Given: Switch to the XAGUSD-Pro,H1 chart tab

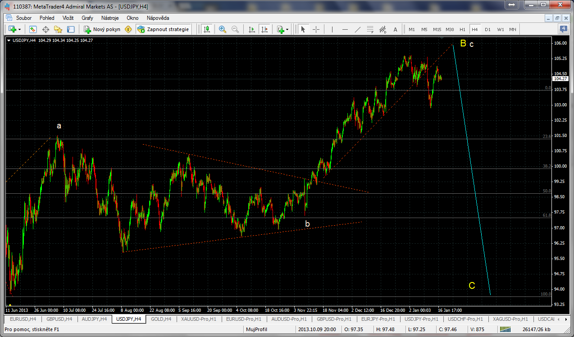Looking at the screenshot, I should click(510, 319).
